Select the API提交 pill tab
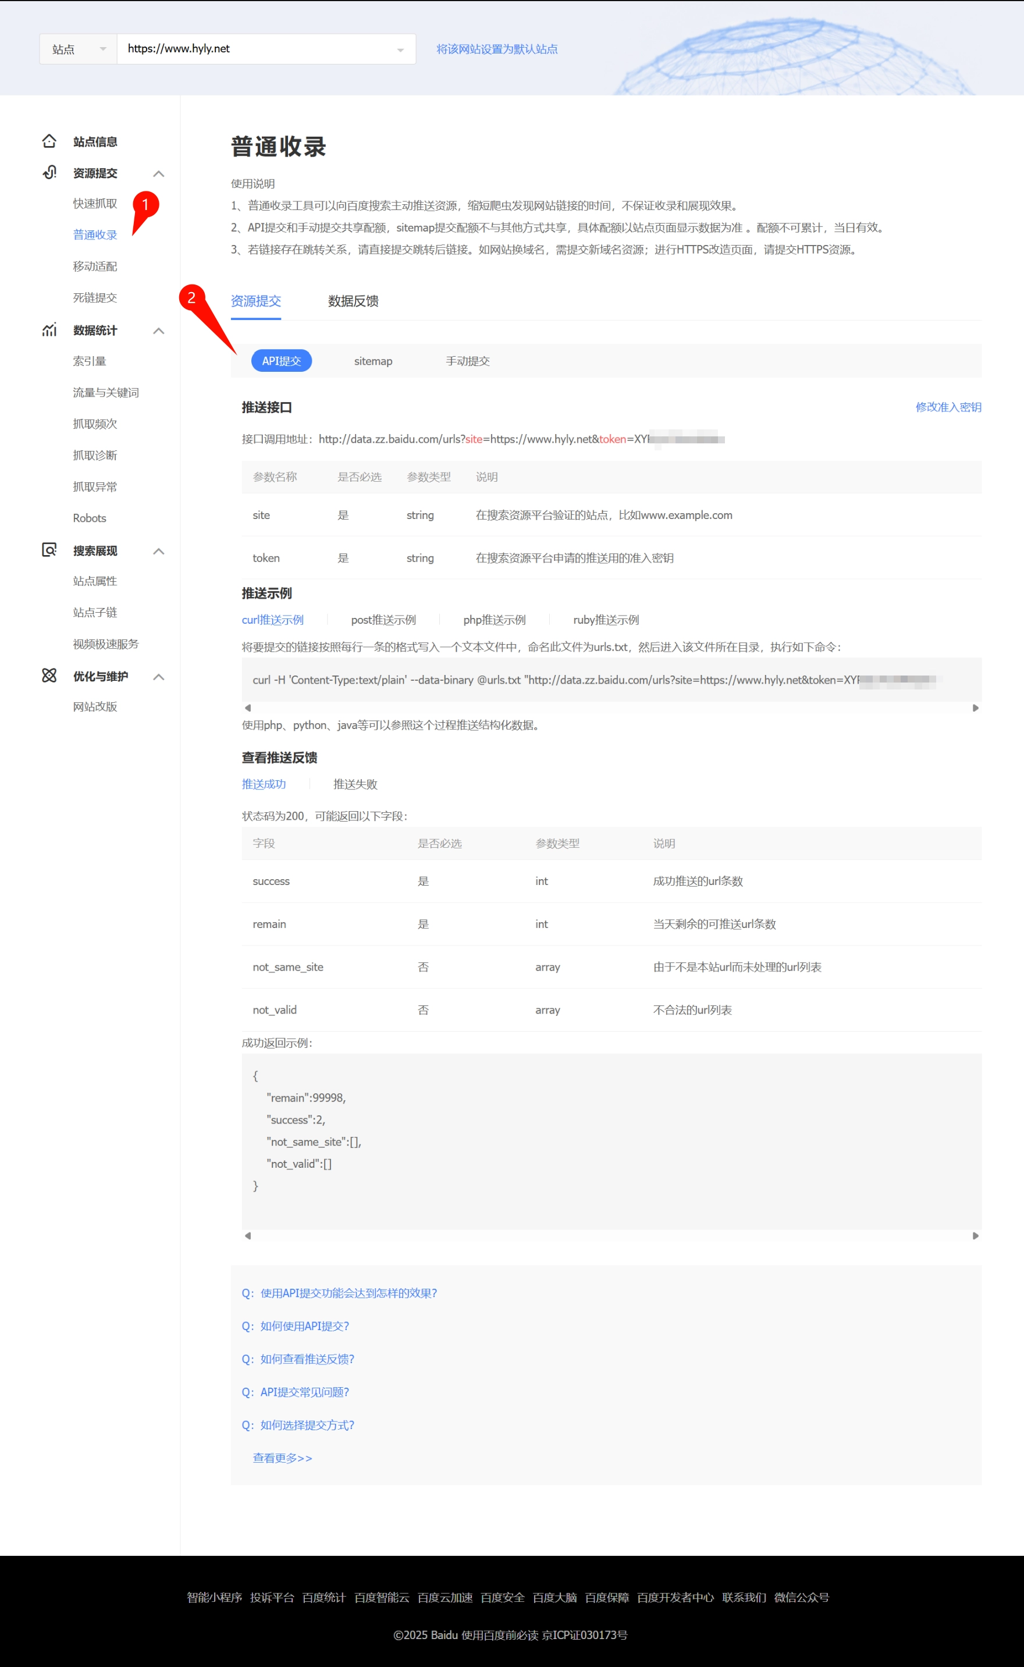1024x1667 pixels. coord(282,361)
